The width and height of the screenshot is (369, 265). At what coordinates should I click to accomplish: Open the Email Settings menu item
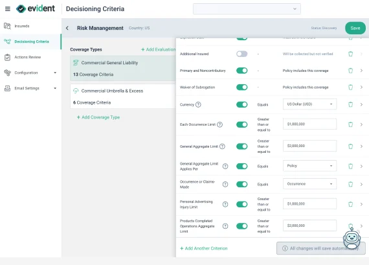(30, 88)
